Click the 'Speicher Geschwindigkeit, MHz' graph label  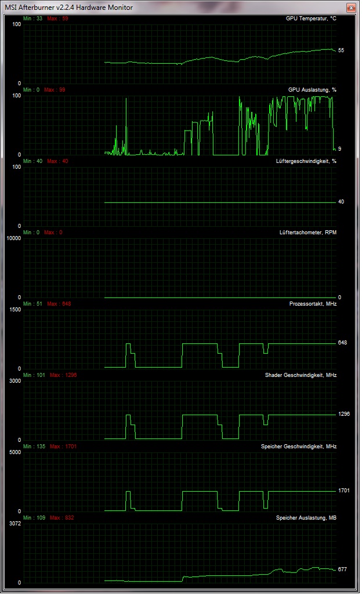coord(299,447)
